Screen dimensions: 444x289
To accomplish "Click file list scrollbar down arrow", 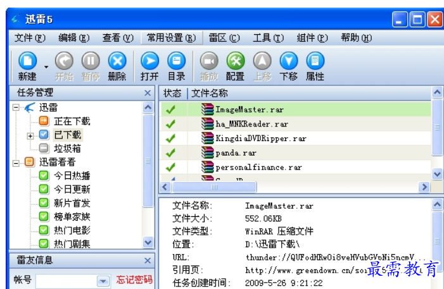I will (x=437, y=174).
